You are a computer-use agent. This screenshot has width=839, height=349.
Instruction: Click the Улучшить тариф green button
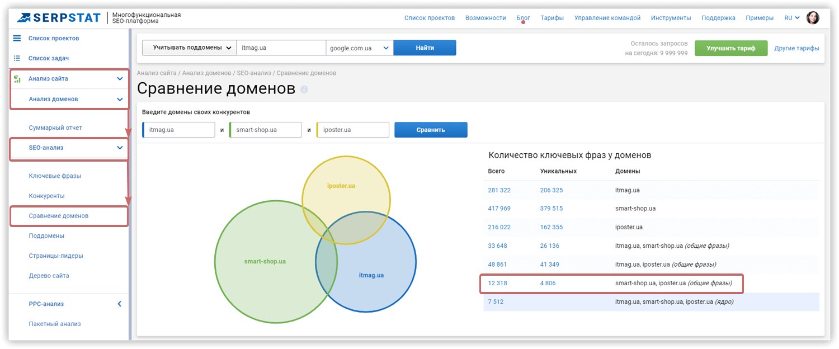(x=730, y=48)
